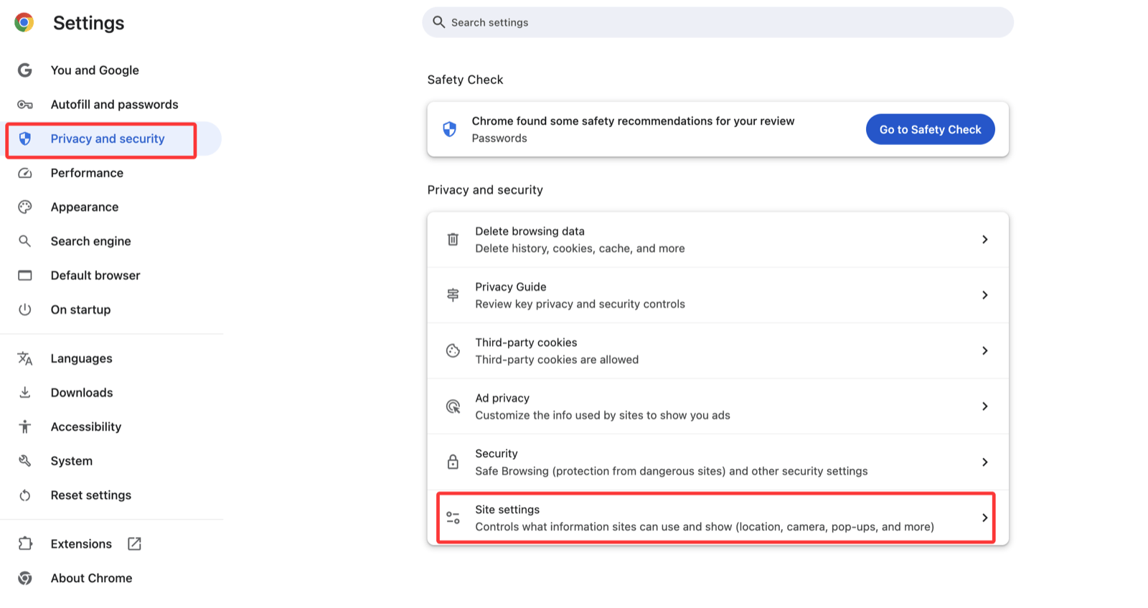Screen dimensions: 1148x608
Task: Click into the Search settings field
Action: [x=717, y=22]
